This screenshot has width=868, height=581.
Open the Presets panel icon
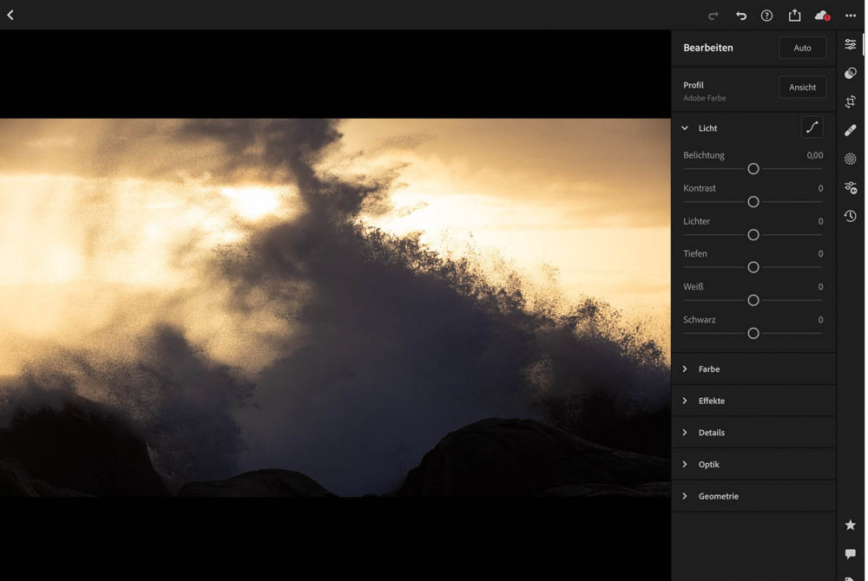[851, 73]
